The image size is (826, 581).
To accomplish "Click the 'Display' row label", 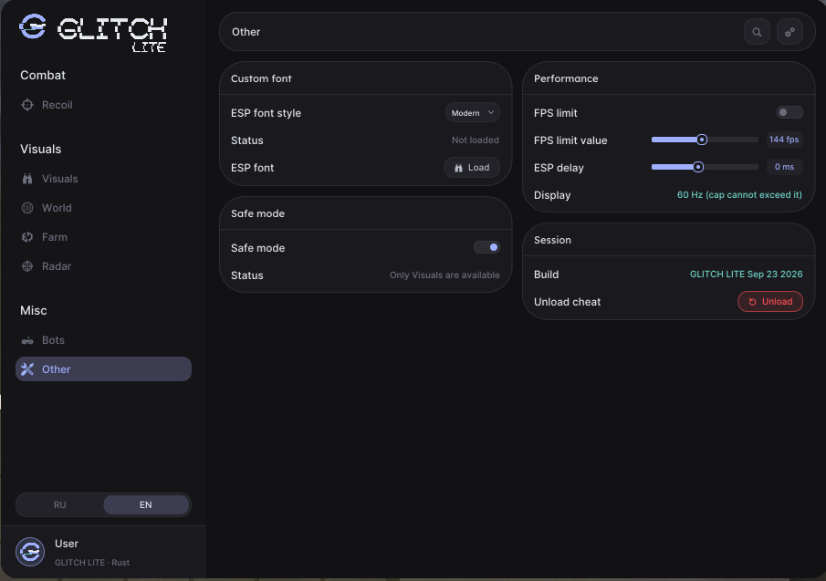I will coord(552,195).
